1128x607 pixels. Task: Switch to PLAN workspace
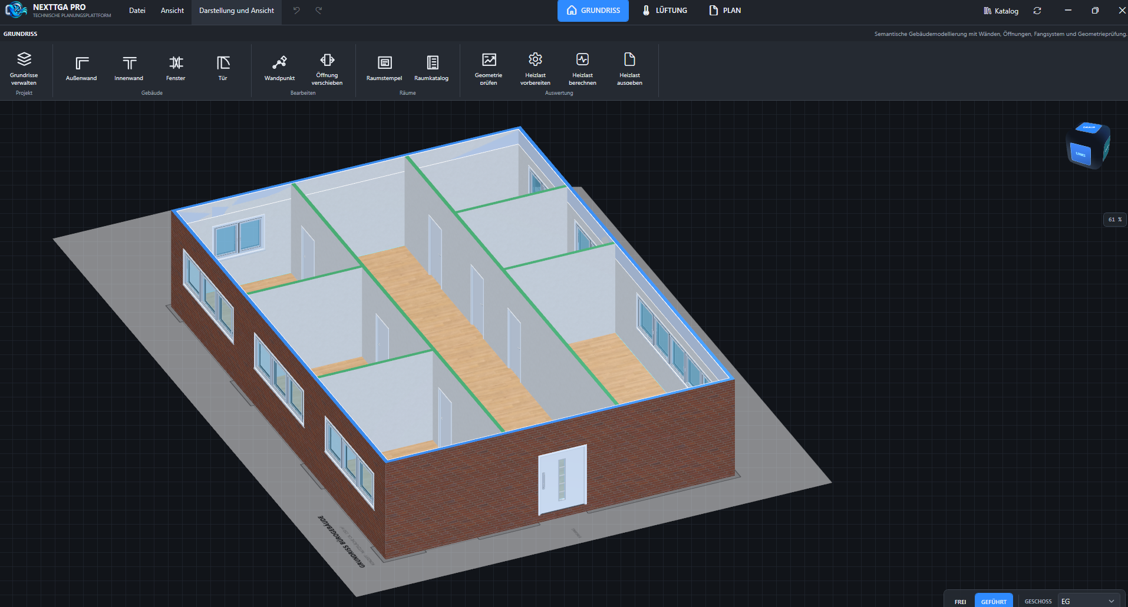725,11
